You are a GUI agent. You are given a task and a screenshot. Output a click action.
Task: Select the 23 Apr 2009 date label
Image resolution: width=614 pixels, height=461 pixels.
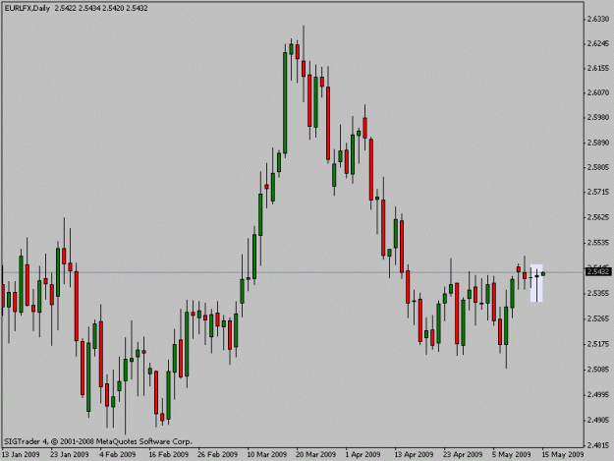463,454
